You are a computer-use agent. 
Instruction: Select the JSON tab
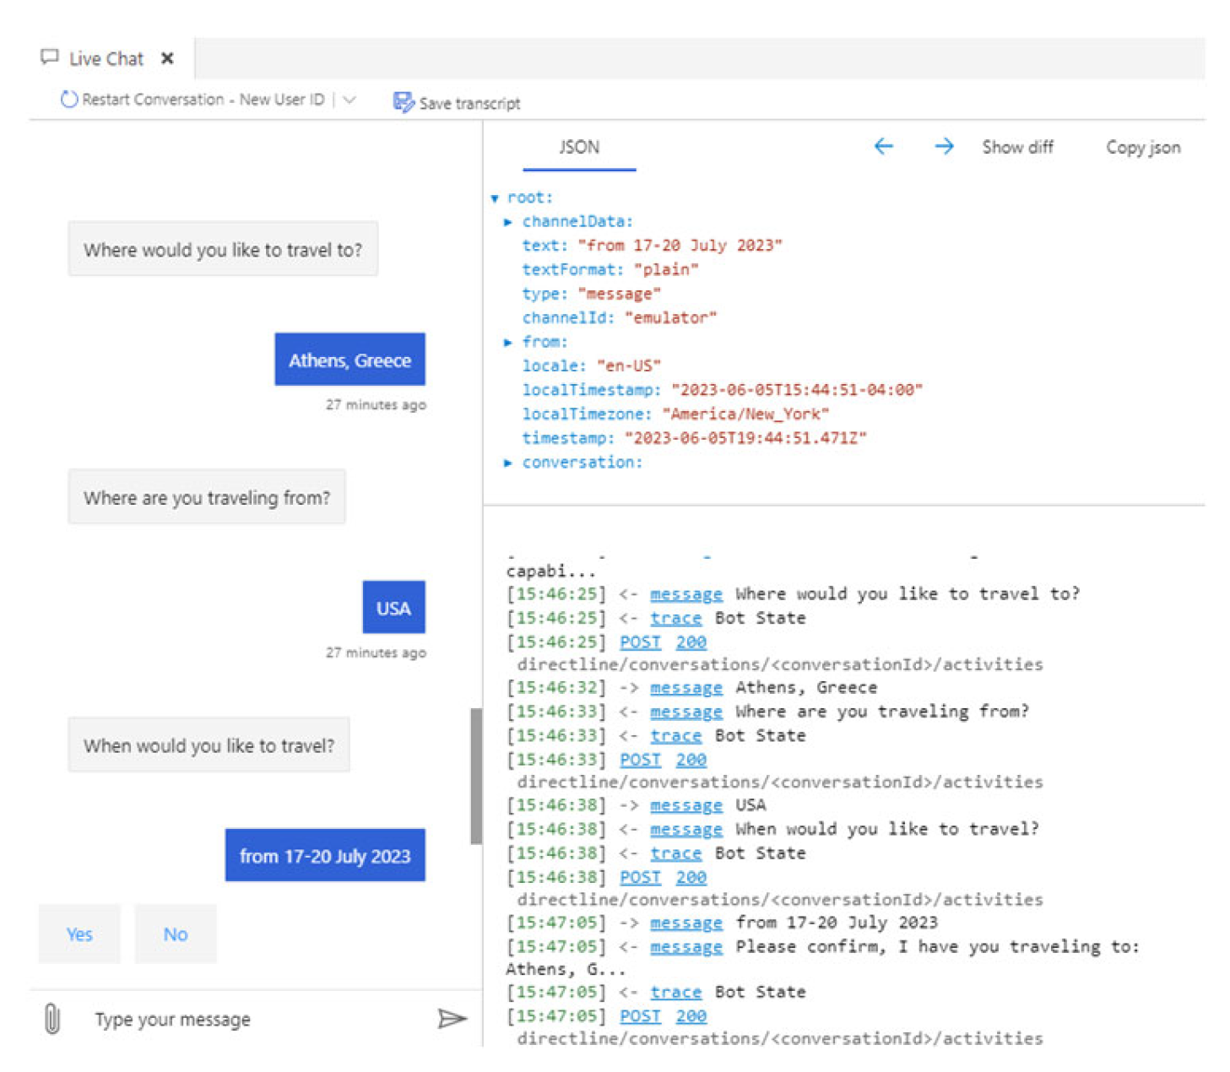[579, 148]
